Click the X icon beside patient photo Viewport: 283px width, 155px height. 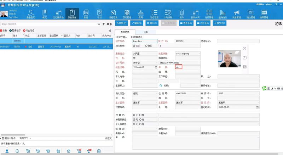point(244,48)
